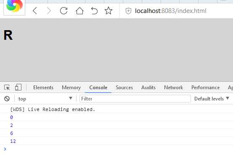Click the shield site security icon
The width and height of the screenshot is (233, 160).
[128, 11]
